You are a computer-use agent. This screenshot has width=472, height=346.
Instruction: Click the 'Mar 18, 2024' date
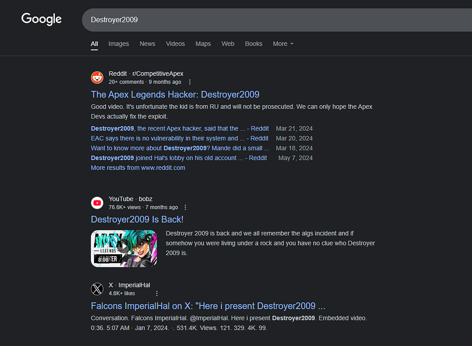point(295,148)
